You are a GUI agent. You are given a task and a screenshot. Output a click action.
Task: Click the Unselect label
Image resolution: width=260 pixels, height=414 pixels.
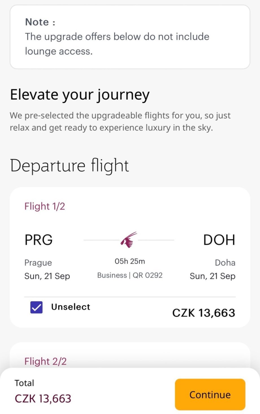(x=71, y=307)
